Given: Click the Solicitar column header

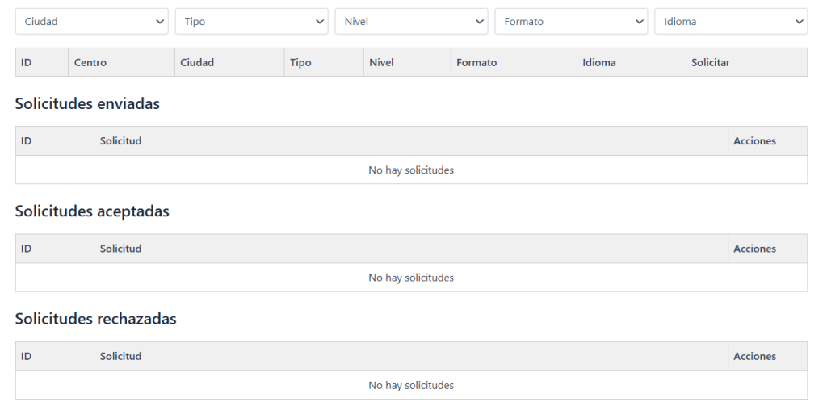Looking at the screenshot, I should 711,62.
